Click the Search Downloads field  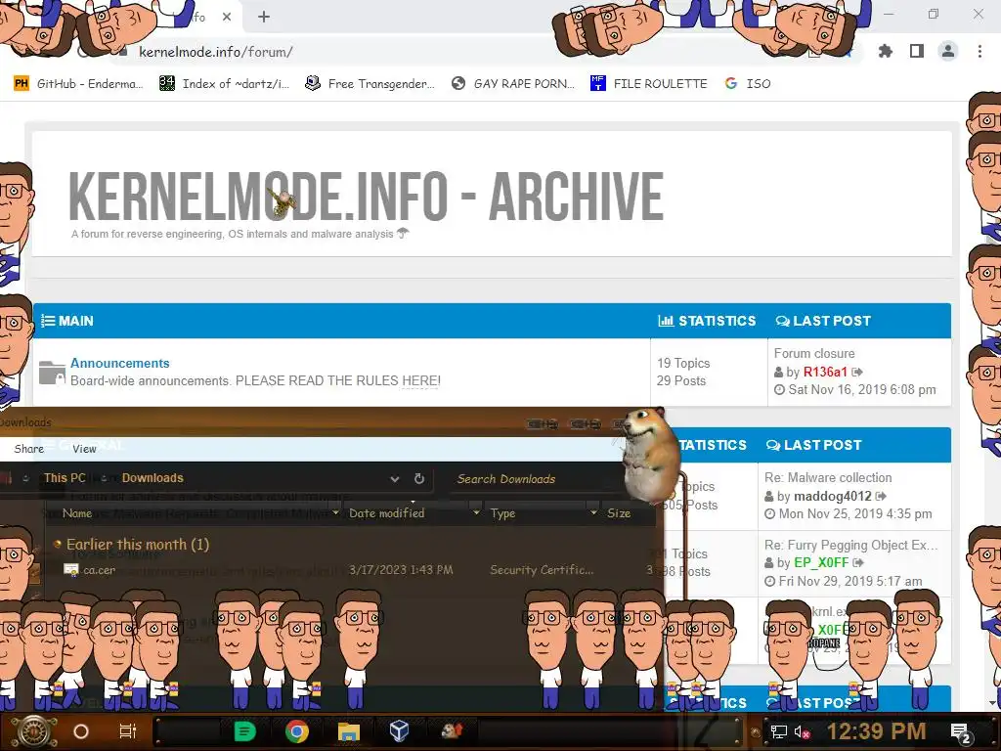(x=537, y=479)
